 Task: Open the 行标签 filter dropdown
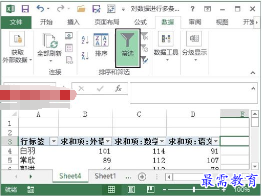[54, 141]
